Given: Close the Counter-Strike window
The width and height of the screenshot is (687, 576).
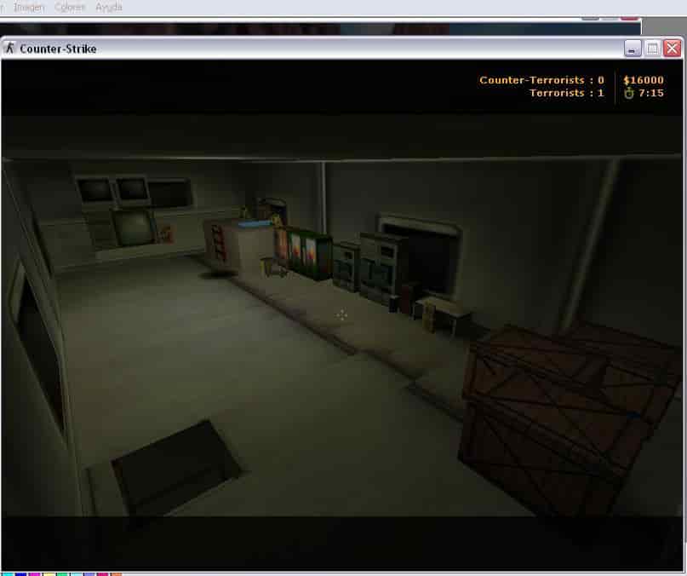Looking at the screenshot, I should click(x=673, y=49).
